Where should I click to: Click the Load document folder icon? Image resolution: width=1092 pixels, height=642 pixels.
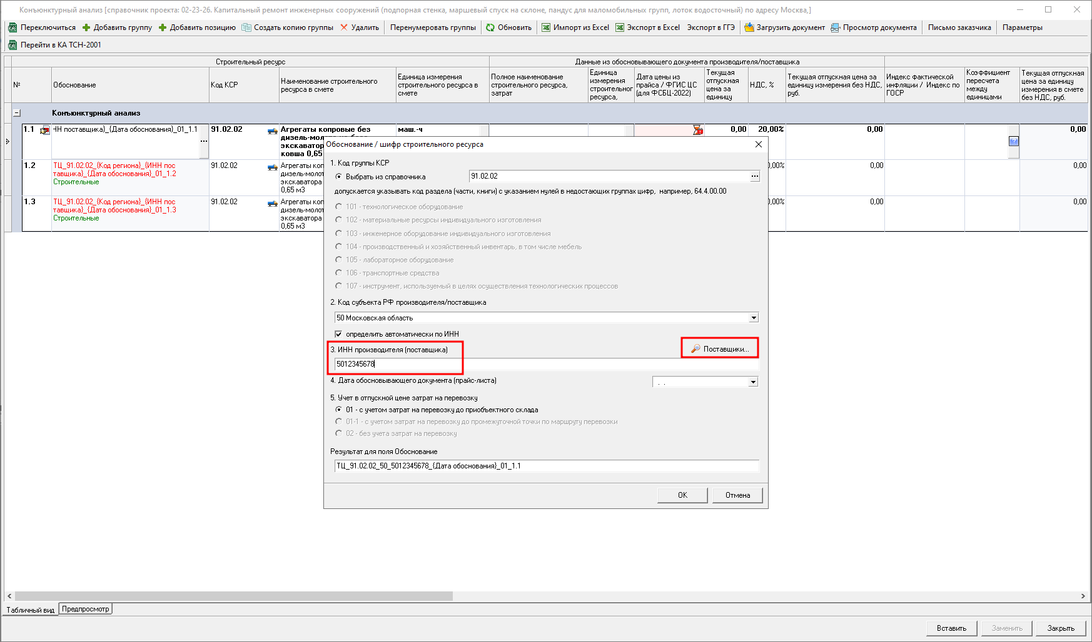(749, 27)
